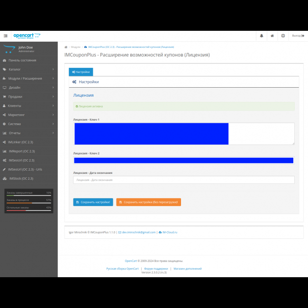Open IMLinker (OC 2.3) in sidebar

point(21,142)
